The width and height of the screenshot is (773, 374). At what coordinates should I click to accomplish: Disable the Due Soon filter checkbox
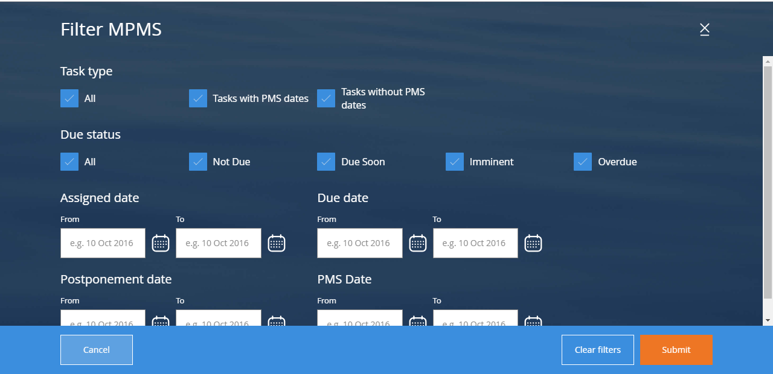point(326,162)
